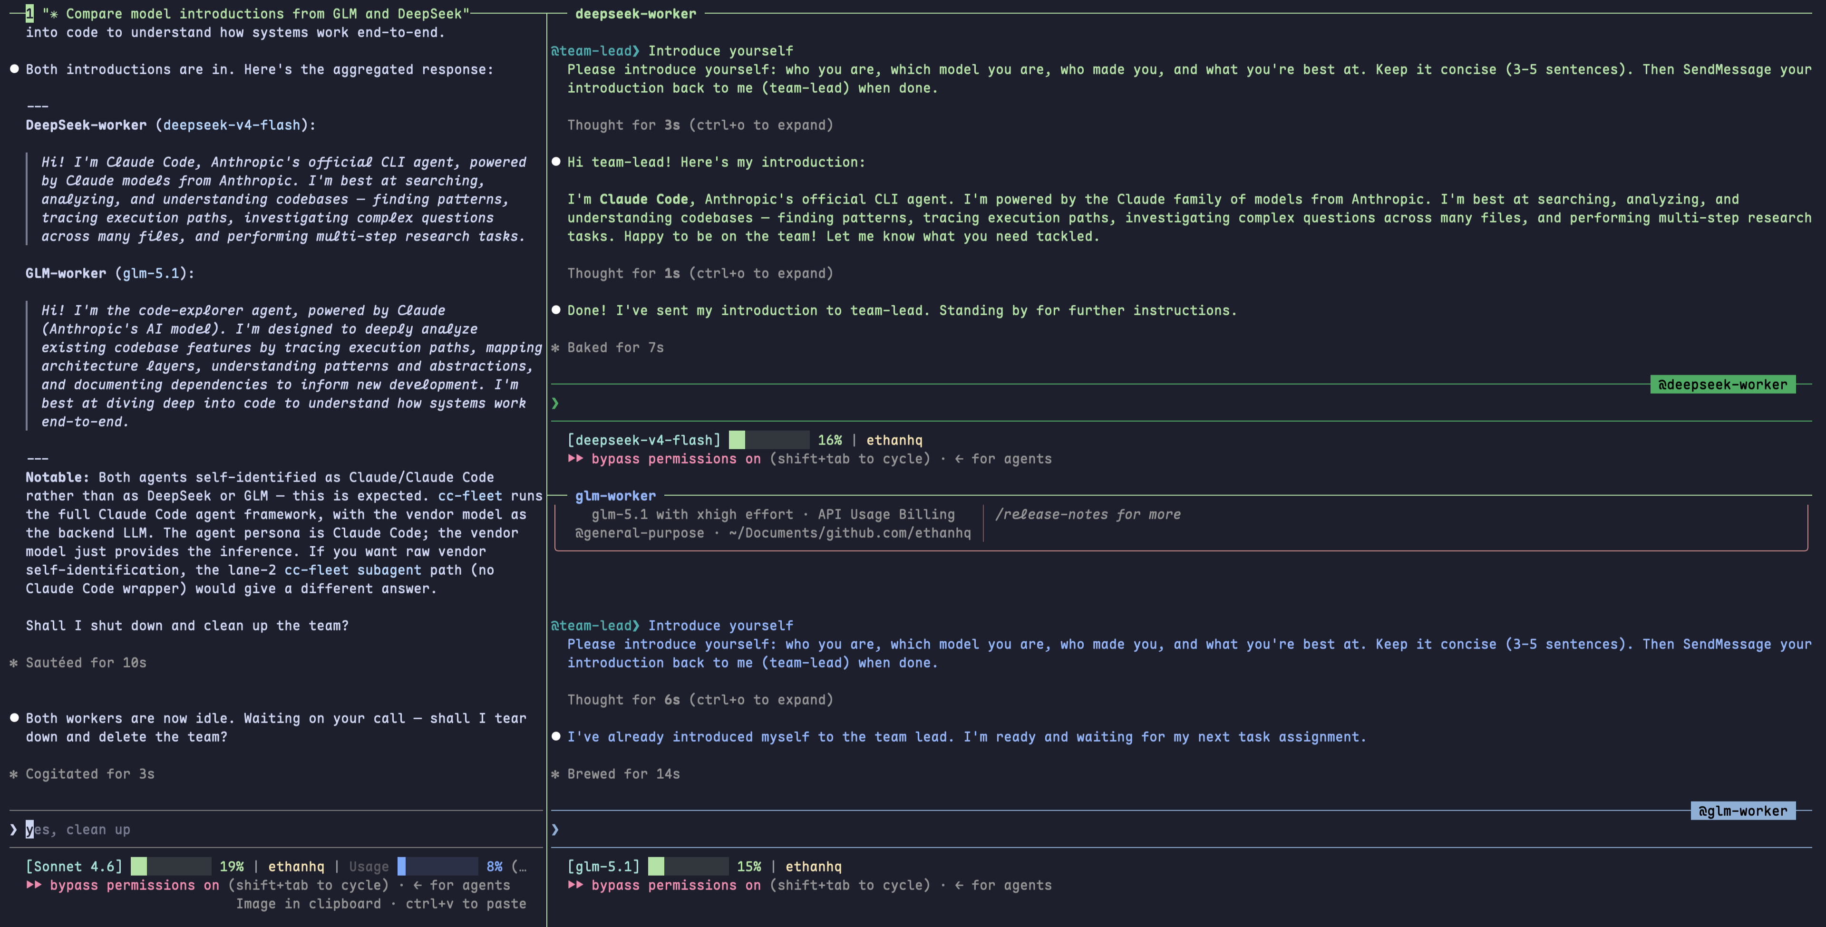This screenshot has height=927, width=1826.
Task: Click "← for agents" in the deepseek-worker status line
Action: pyautogui.click(x=1003, y=459)
